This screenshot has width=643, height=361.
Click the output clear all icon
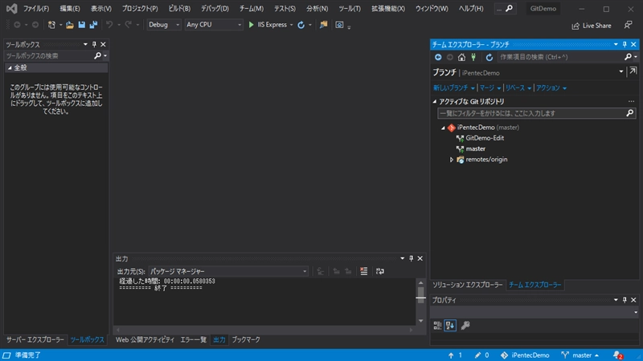(x=364, y=271)
